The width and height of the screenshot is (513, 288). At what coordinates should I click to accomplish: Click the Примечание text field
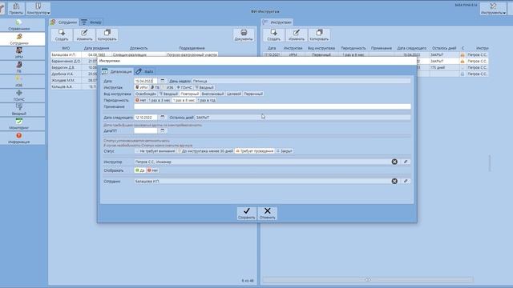(x=273, y=106)
